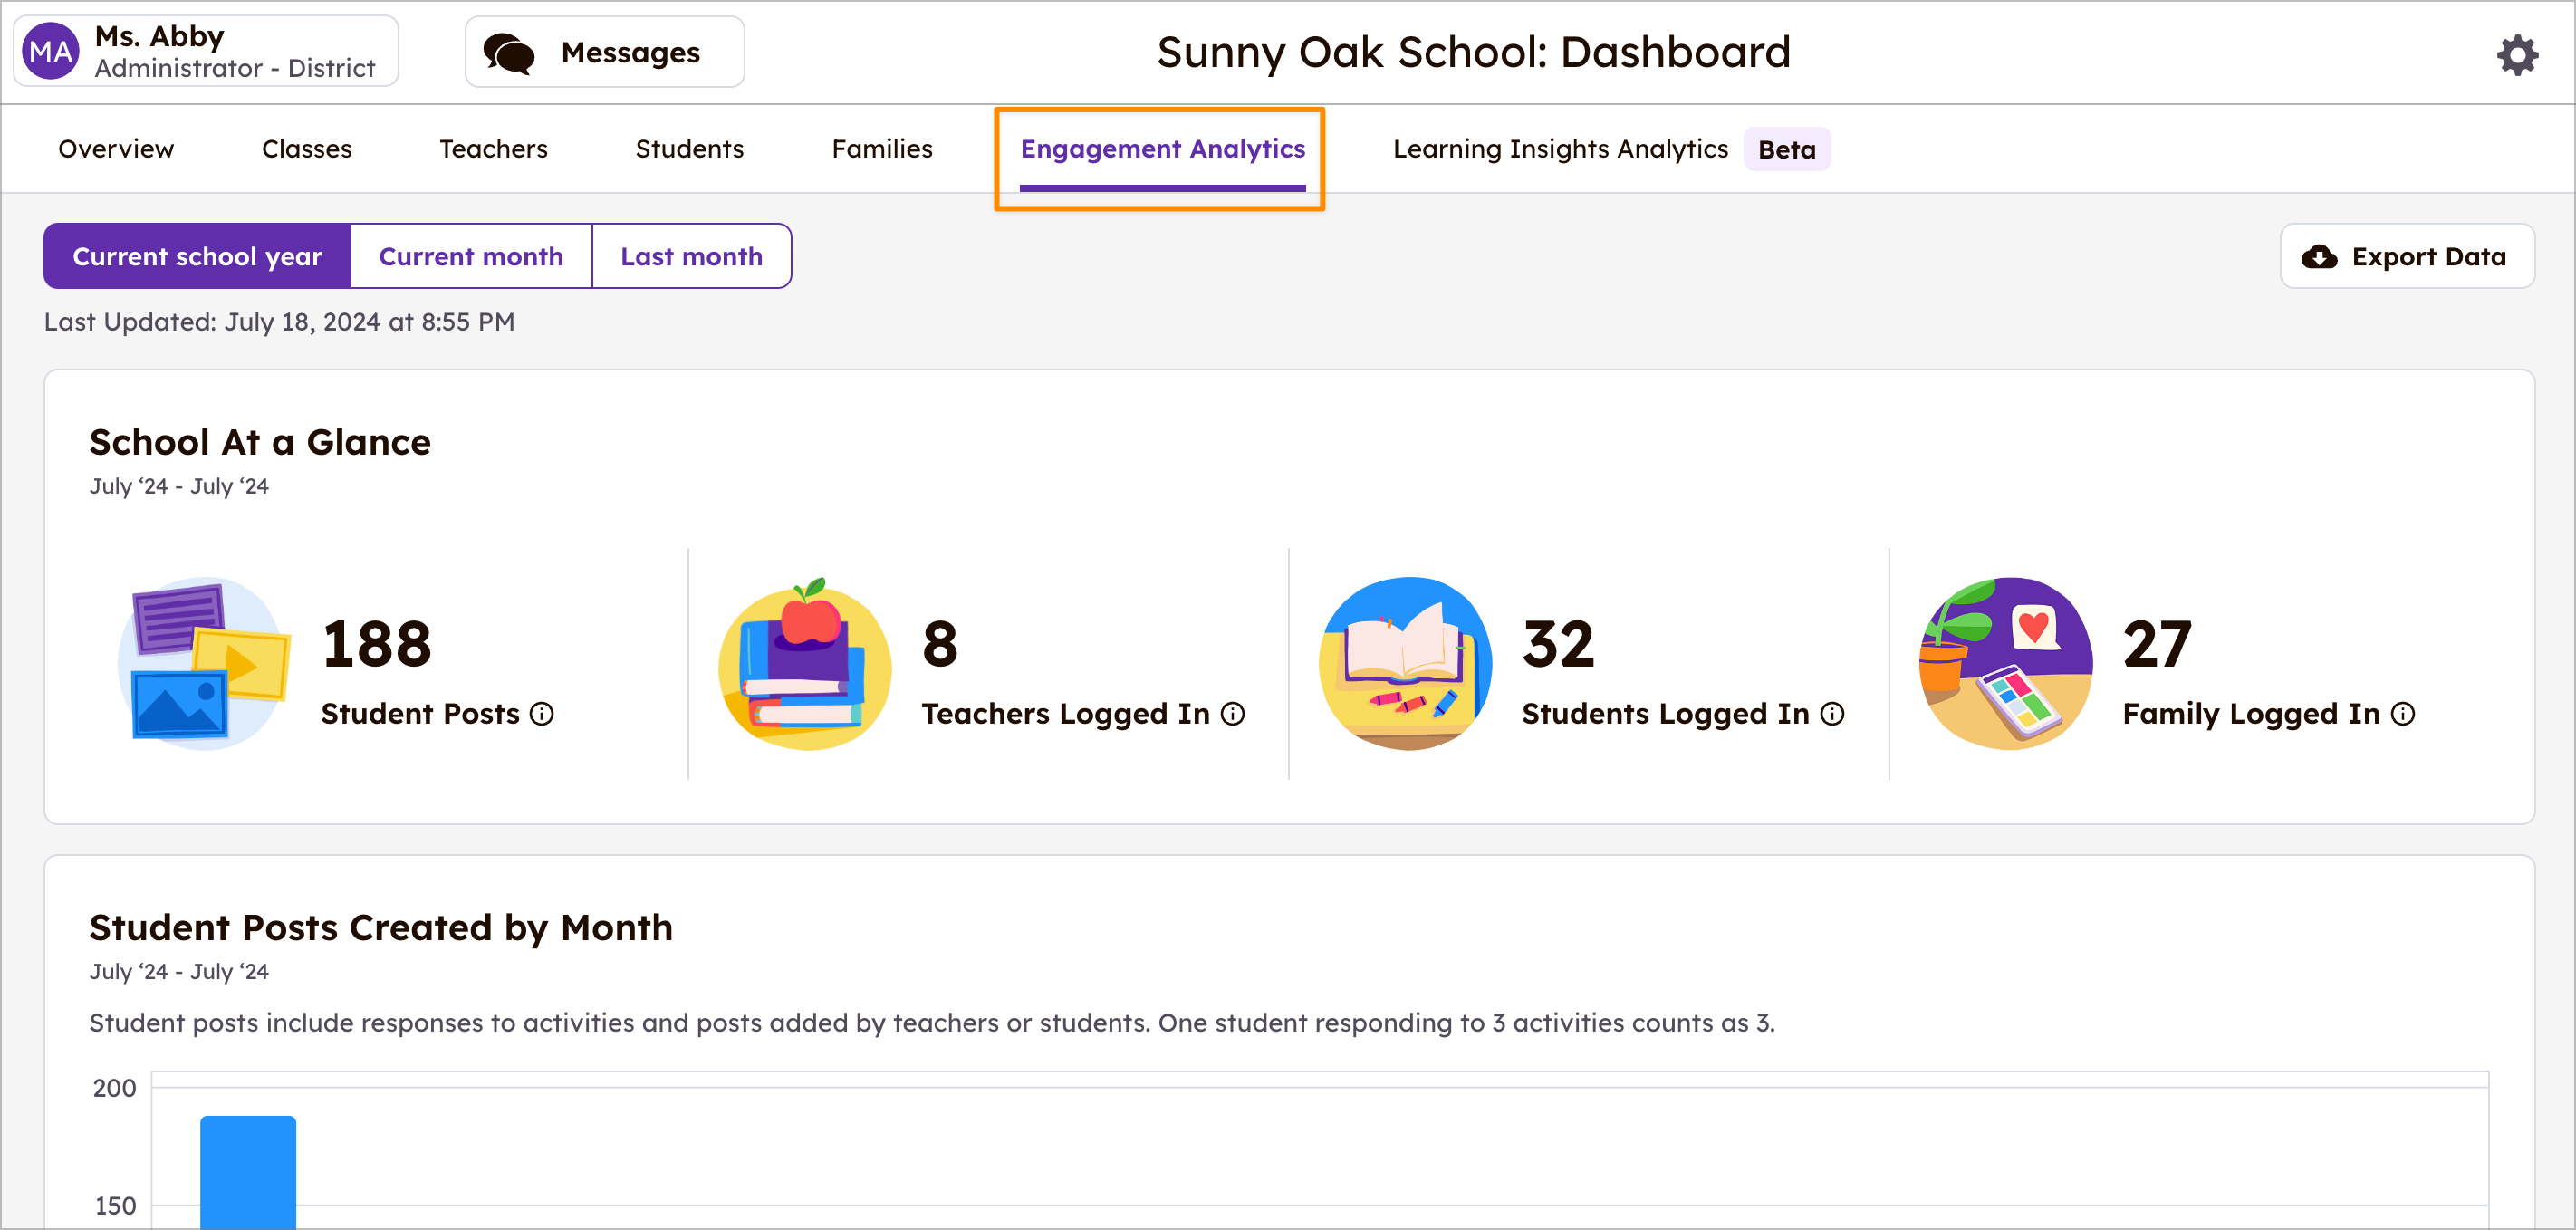Click the info icon beside Students Logged In
This screenshot has width=2576, height=1230.
1832,714
